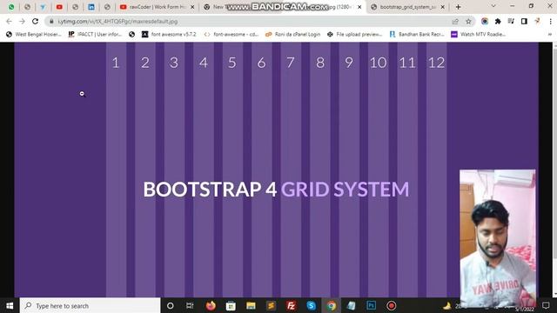
Task: Open Roni da cPanel Login bookmark
Action: coord(292,34)
